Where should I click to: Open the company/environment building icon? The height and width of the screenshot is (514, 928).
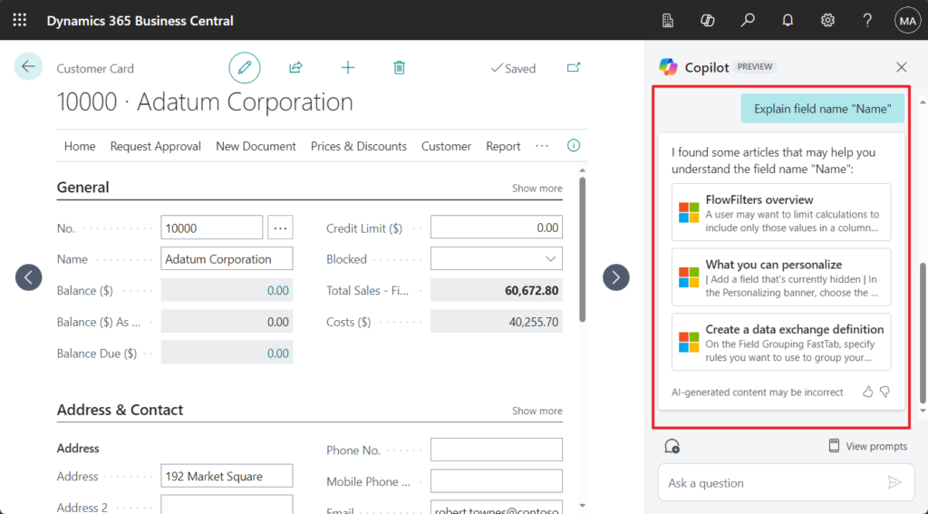point(668,21)
